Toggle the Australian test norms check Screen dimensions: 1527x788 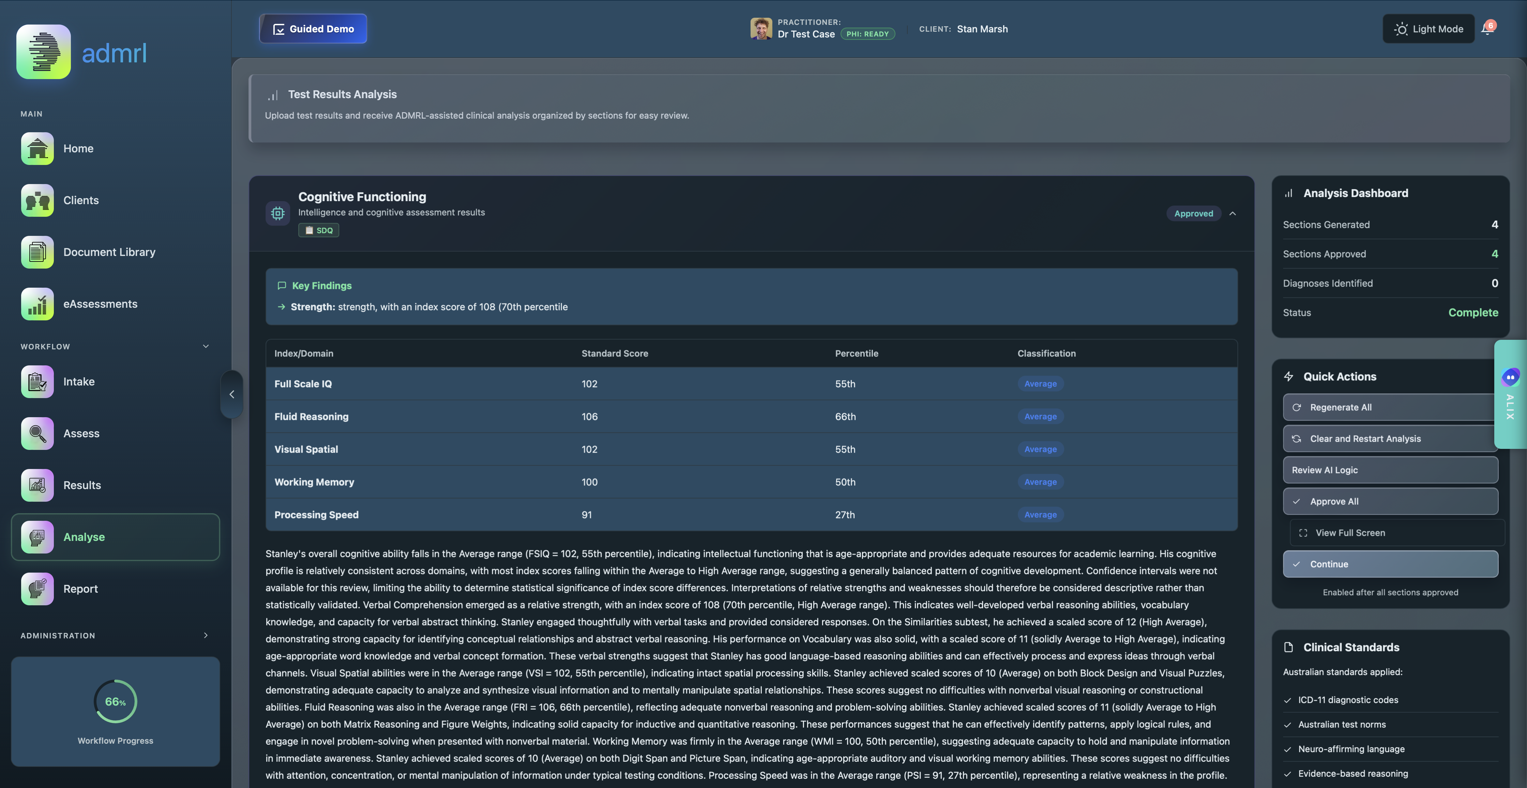point(1287,725)
